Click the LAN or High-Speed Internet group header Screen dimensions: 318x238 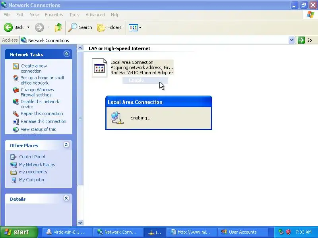click(120, 48)
